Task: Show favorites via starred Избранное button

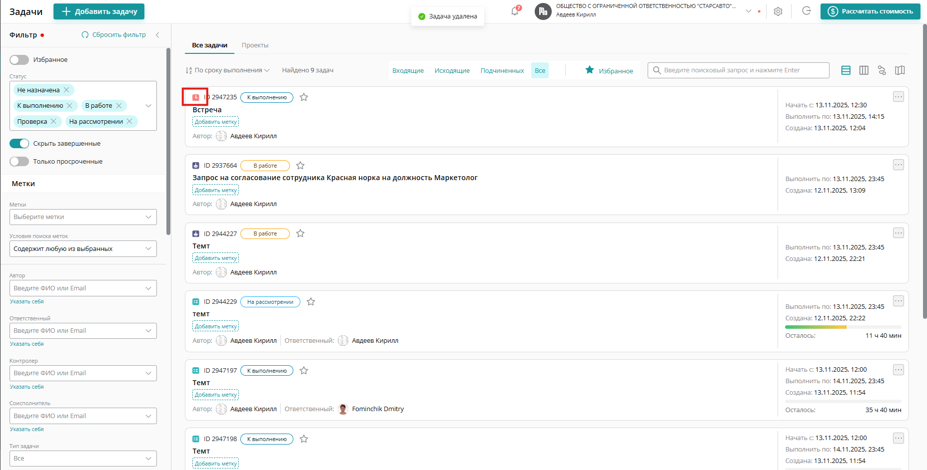Action: [609, 70]
